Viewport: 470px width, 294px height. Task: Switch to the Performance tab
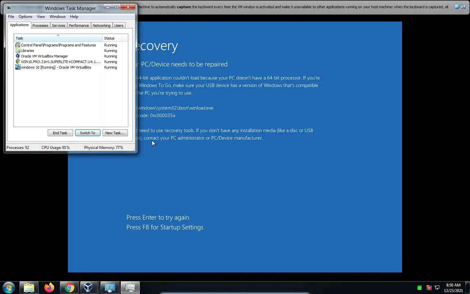(x=79, y=25)
